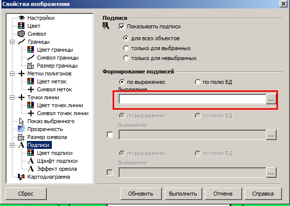The width and height of the screenshot is (290, 206).
Task: Click the Сброс button
Action: [26, 194]
